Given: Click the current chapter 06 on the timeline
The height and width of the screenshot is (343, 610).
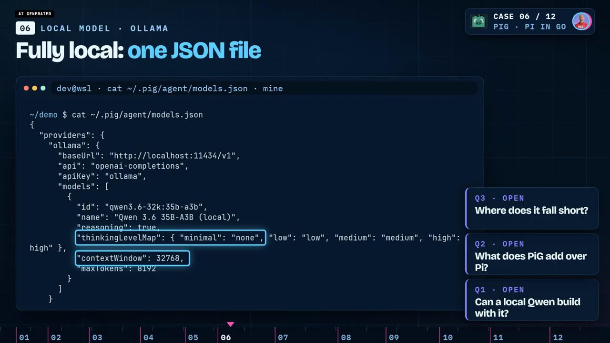Looking at the screenshot, I should click(x=226, y=337).
